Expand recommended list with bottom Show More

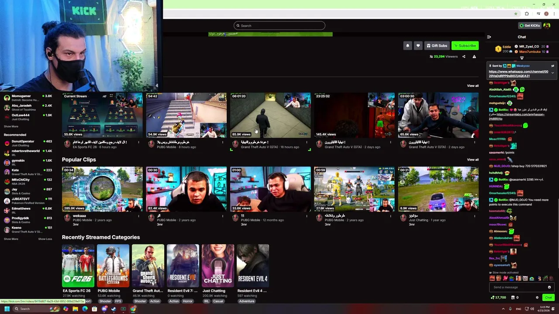11,239
